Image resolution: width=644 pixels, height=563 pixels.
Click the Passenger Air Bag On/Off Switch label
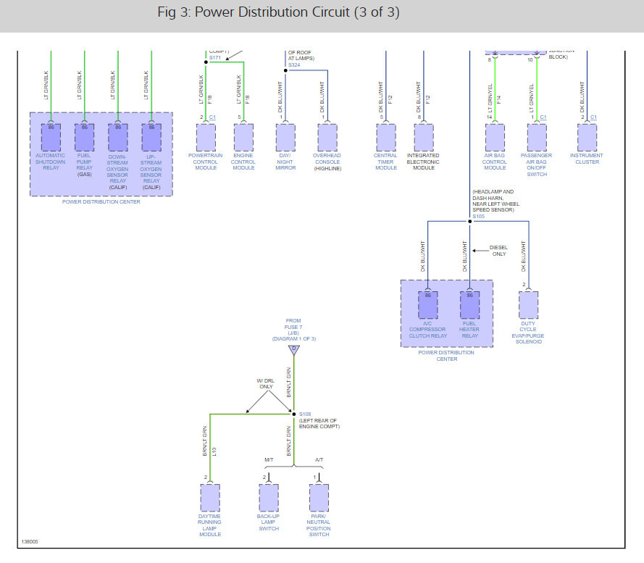click(x=536, y=164)
